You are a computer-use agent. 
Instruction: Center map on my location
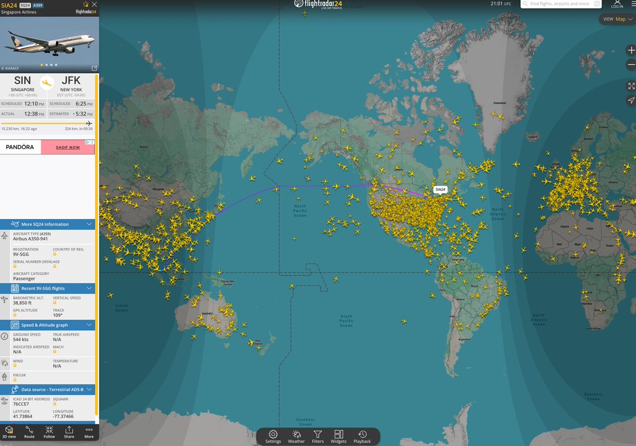631,100
